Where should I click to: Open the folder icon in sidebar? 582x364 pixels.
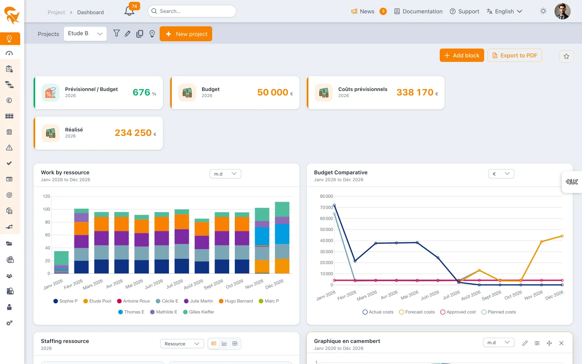pos(9,243)
